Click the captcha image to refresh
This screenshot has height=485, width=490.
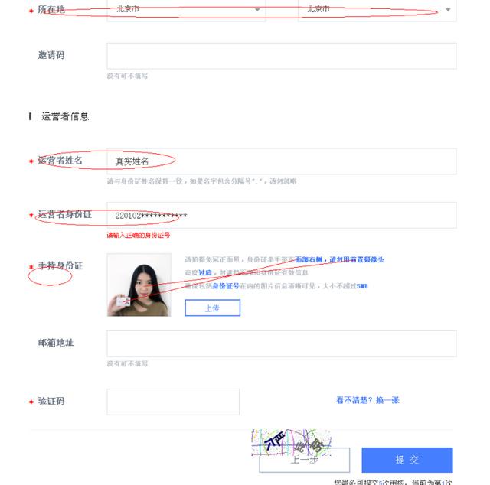pyautogui.click(x=291, y=442)
